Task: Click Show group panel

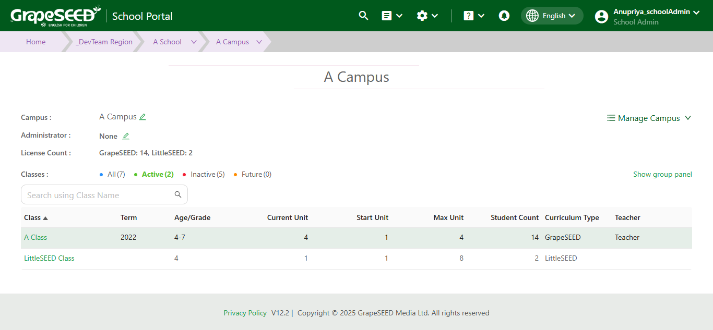Action: pyautogui.click(x=662, y=174)
